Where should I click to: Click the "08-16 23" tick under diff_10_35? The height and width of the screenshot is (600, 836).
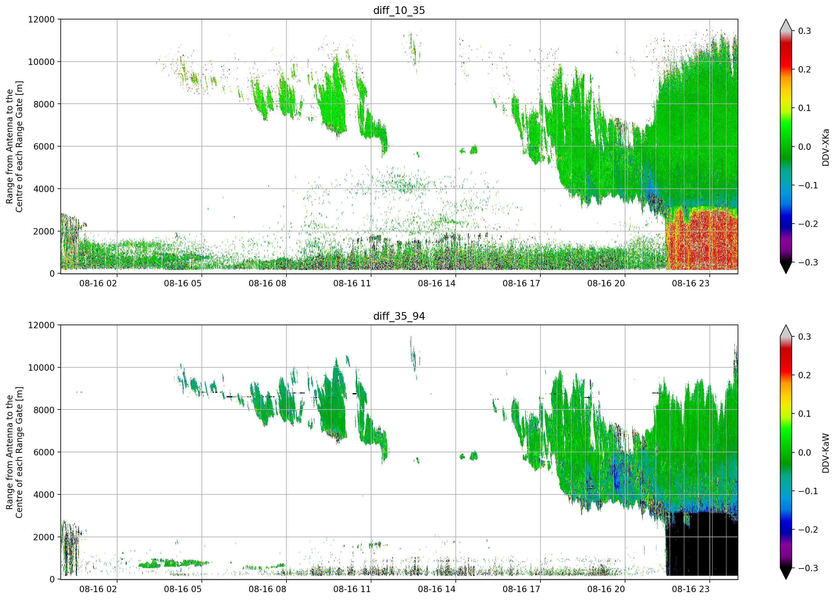pos(691,283)
